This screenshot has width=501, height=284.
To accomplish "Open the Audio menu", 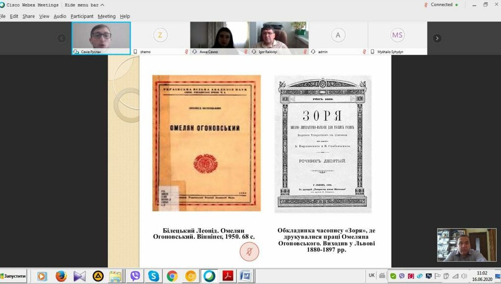I will click(59, 16).
